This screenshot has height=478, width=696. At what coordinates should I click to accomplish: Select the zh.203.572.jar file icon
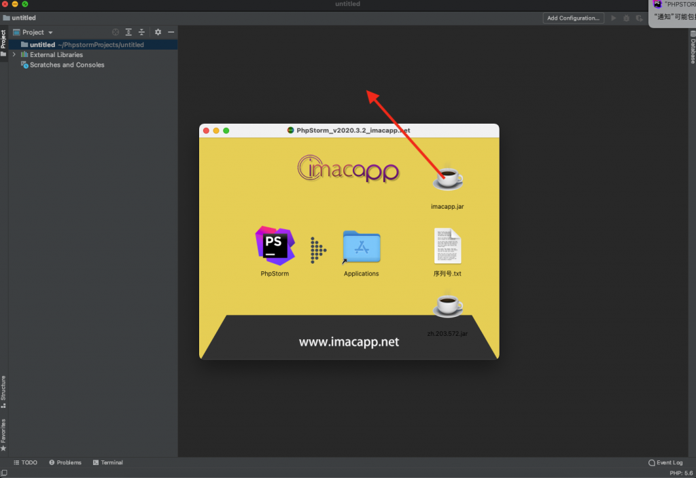tap(447, 305)
